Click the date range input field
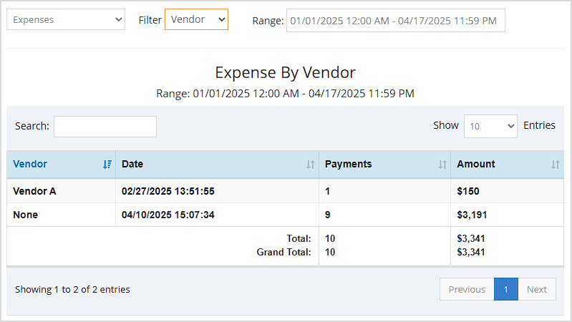 coord(395,21)
